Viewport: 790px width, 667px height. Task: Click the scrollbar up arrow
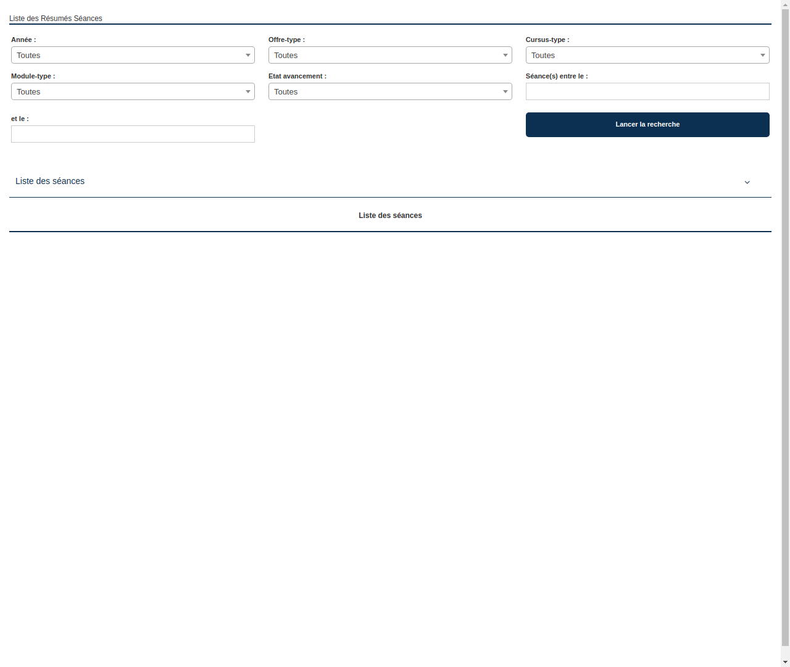[785, 4]
